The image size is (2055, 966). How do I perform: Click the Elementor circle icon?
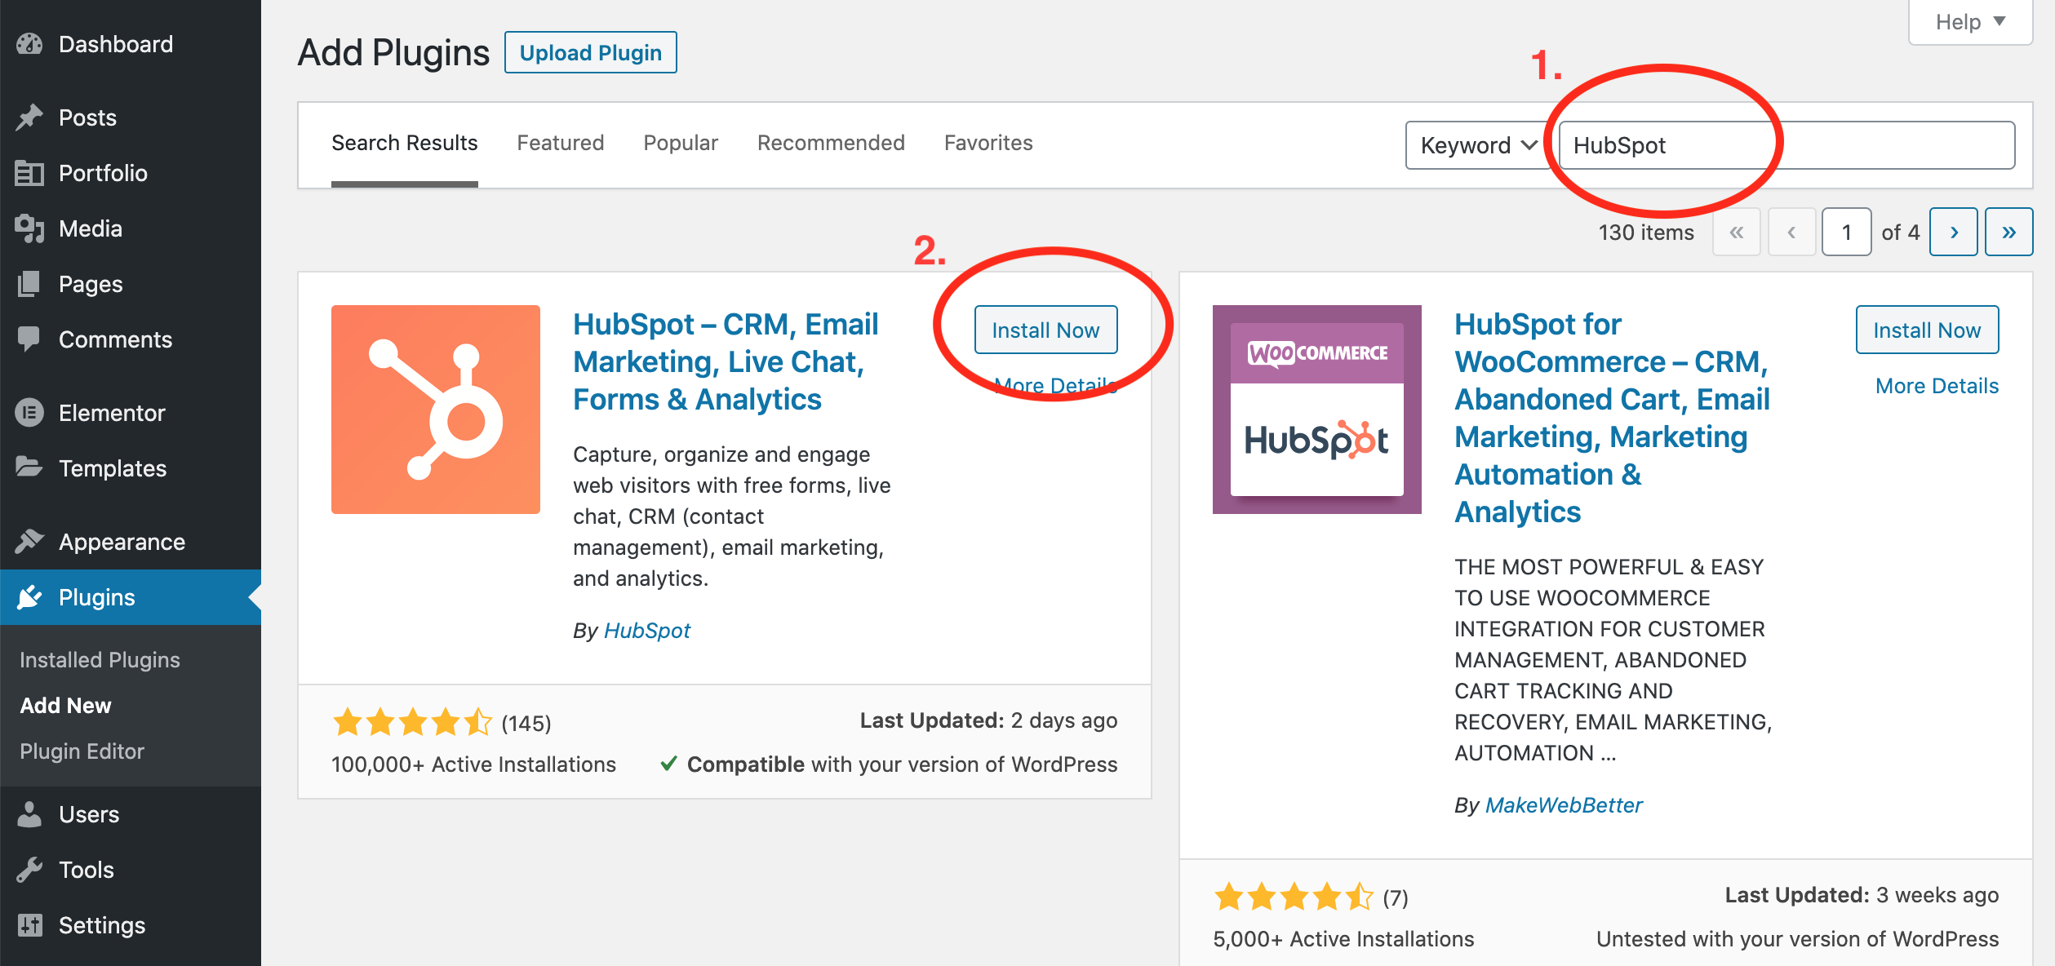pos(29,413)
